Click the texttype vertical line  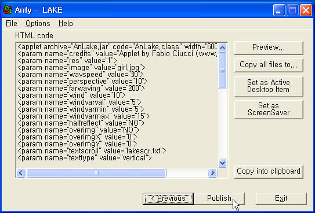[x=85, y=158]
